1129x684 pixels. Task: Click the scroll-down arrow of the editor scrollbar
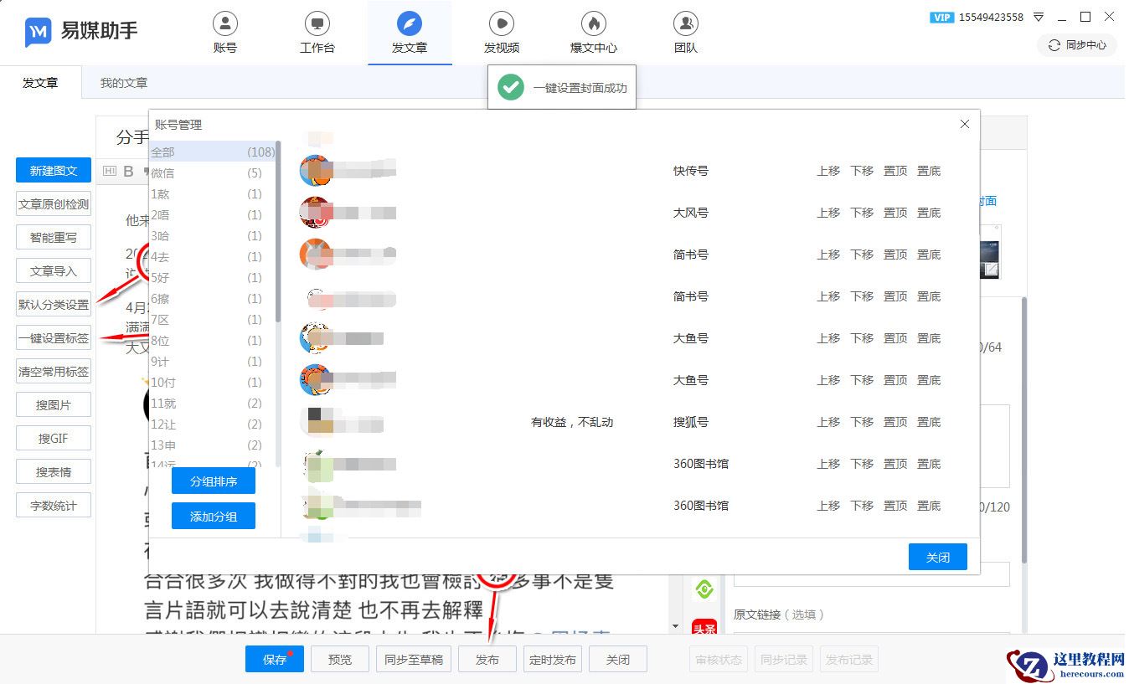click(675, 626)
